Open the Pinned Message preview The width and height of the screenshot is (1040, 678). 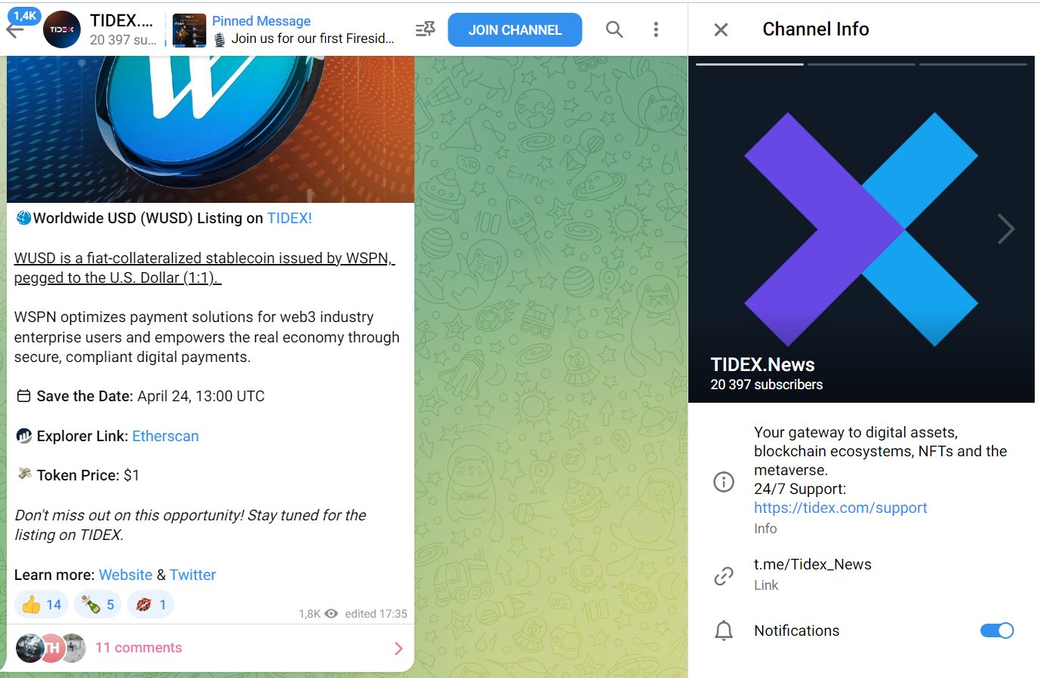tap(303, 30)
